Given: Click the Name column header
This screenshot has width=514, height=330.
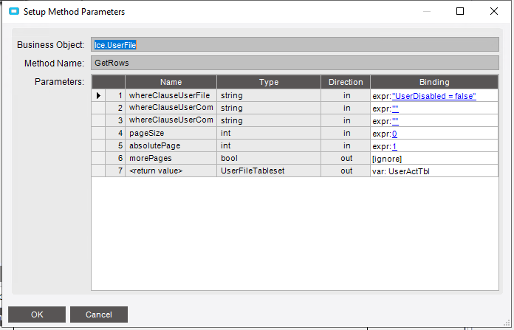Looking at the screenshot, I should click(x=171, y=82).
